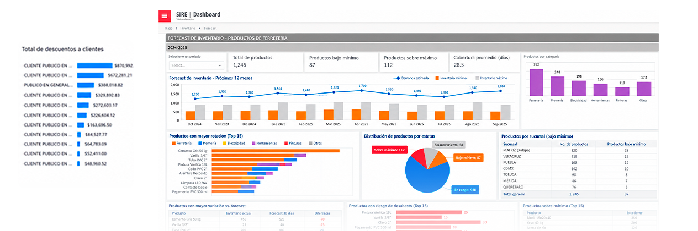Image resolution: width=698 pixels, height=231 pixels.
Task: Select the TOLUCA row in sucursal table
Action: tap(579, 175)
